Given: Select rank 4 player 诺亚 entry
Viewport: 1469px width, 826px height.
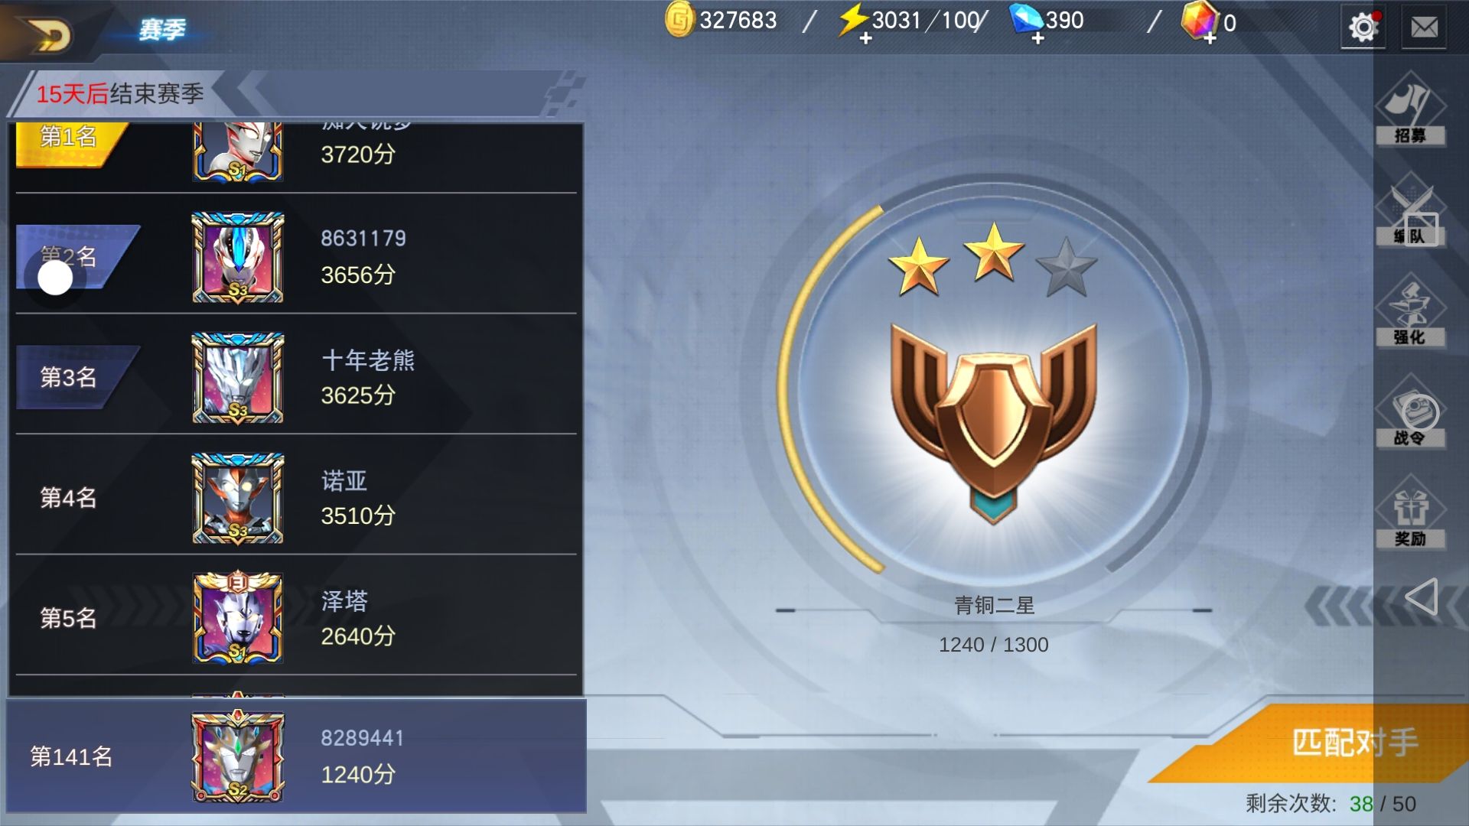Looking at the screenshot, I should pos(296,496).
